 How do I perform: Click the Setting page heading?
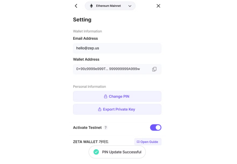click(82, 20)
